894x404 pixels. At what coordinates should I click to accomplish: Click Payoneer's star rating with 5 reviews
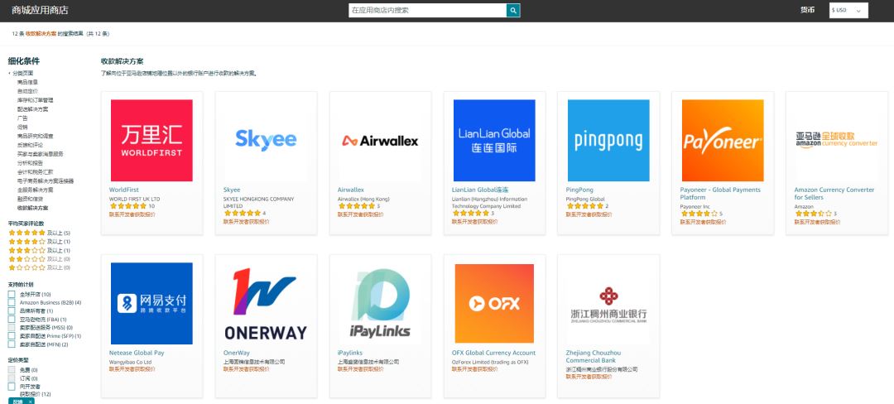coord(701,213)
